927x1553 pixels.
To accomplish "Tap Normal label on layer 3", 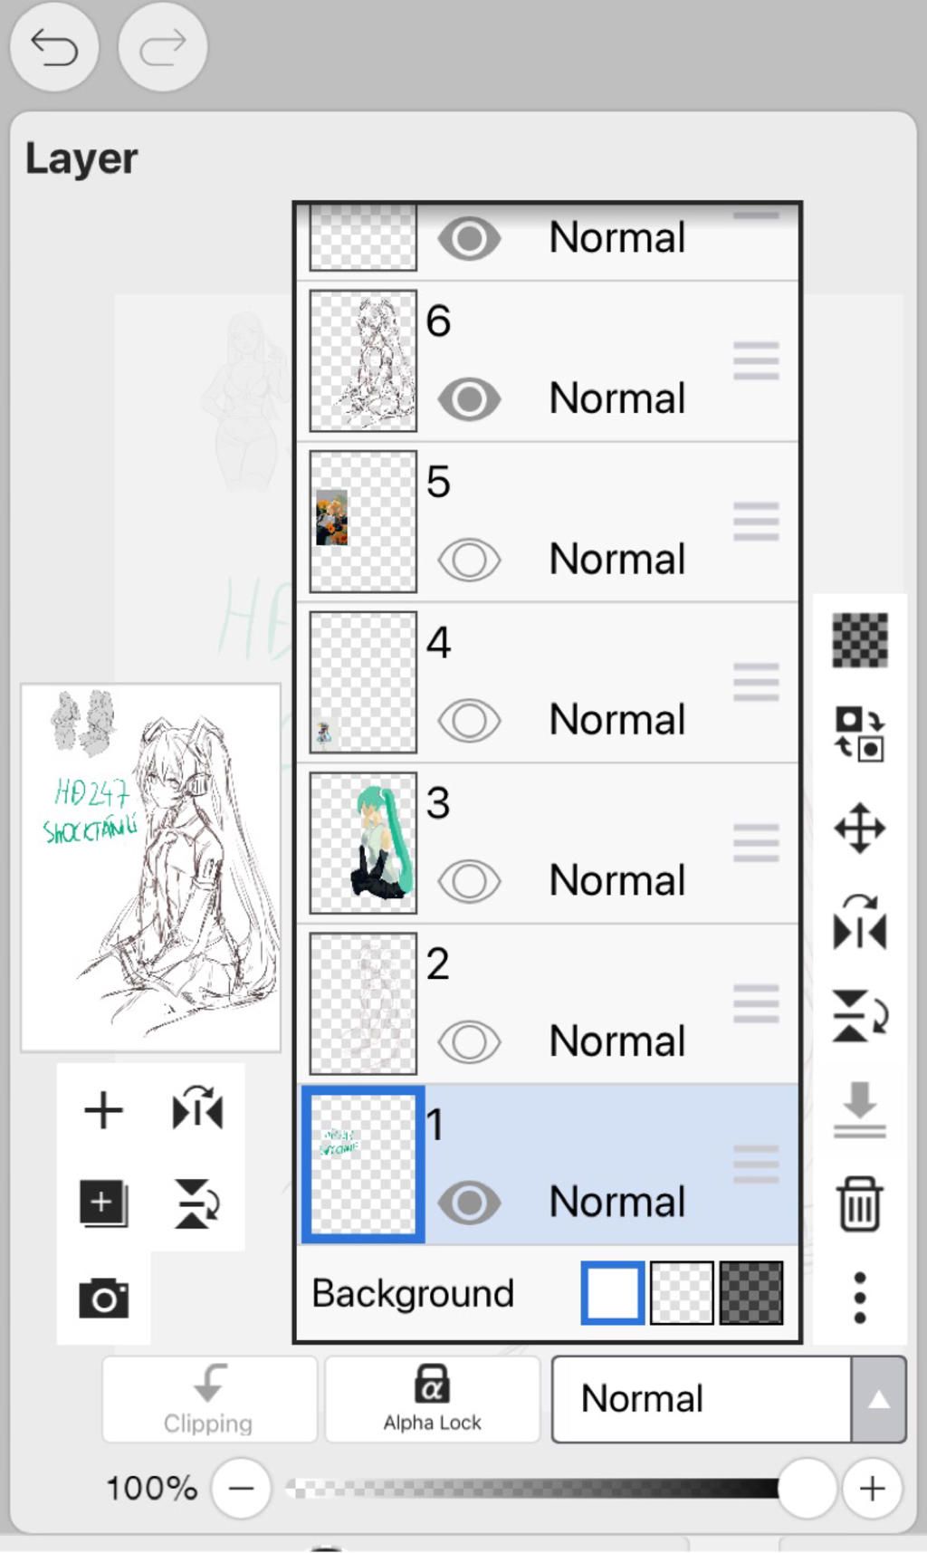I will pos(617,880).
